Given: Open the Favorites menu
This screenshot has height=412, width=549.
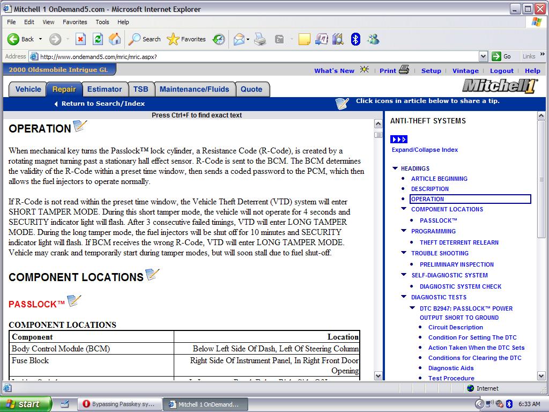Looking at the screenshot, I should point(75,22).
